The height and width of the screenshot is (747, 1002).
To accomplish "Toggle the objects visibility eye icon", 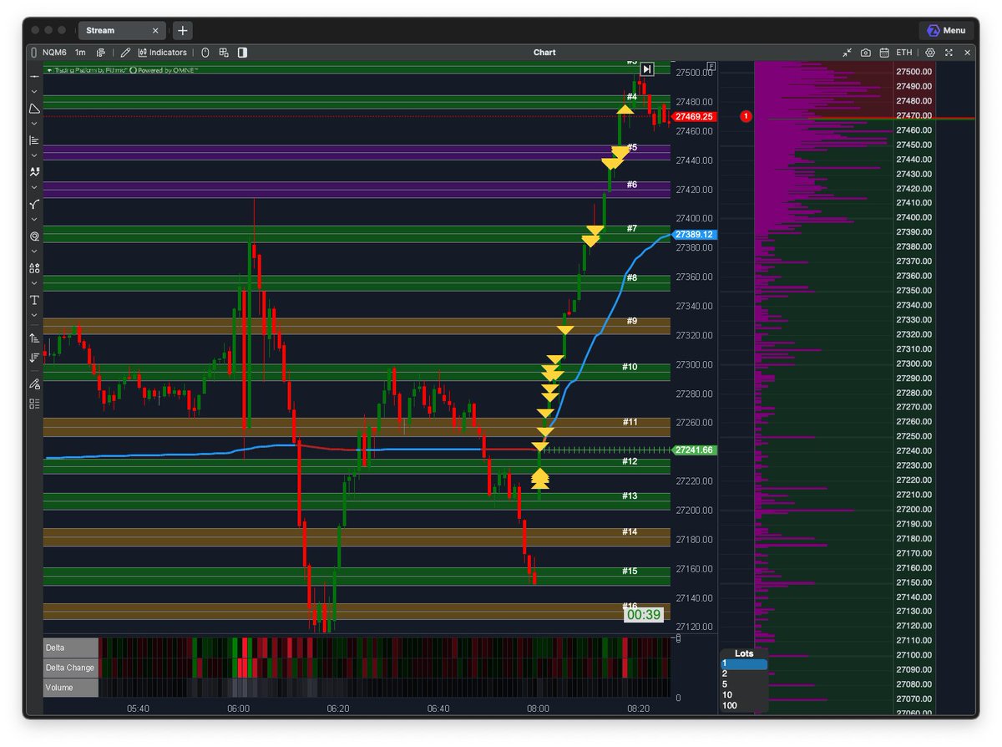I will click(x=205, y=52).
